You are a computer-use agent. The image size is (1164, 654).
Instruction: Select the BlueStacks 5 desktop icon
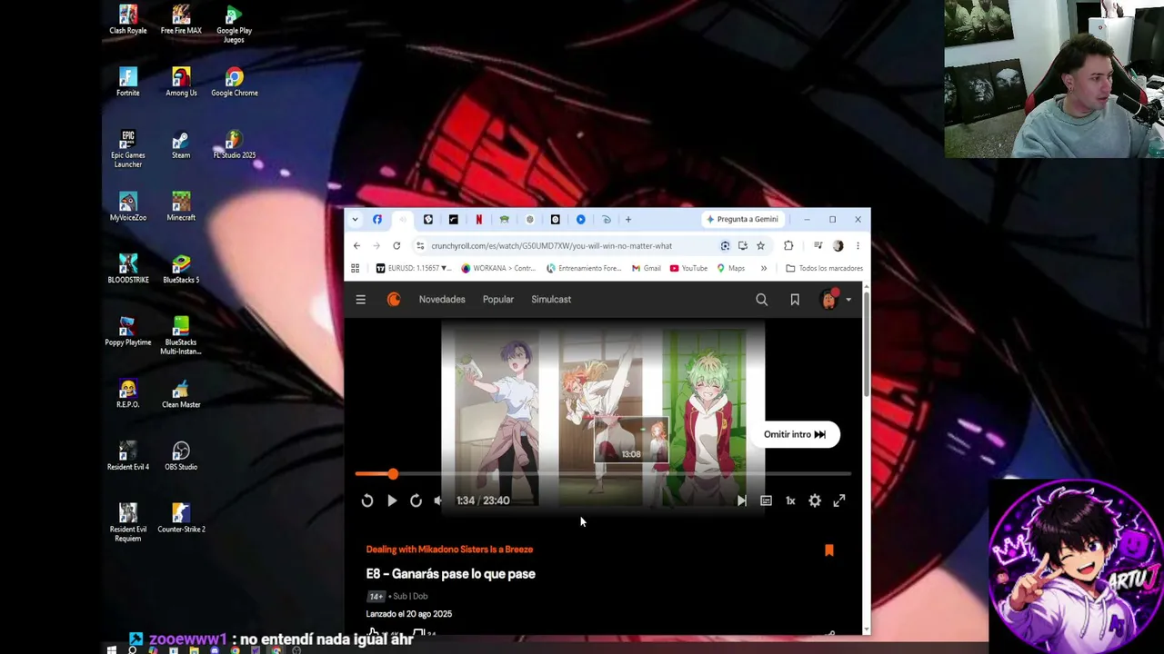pyautogui.click(x=181, y=269)
